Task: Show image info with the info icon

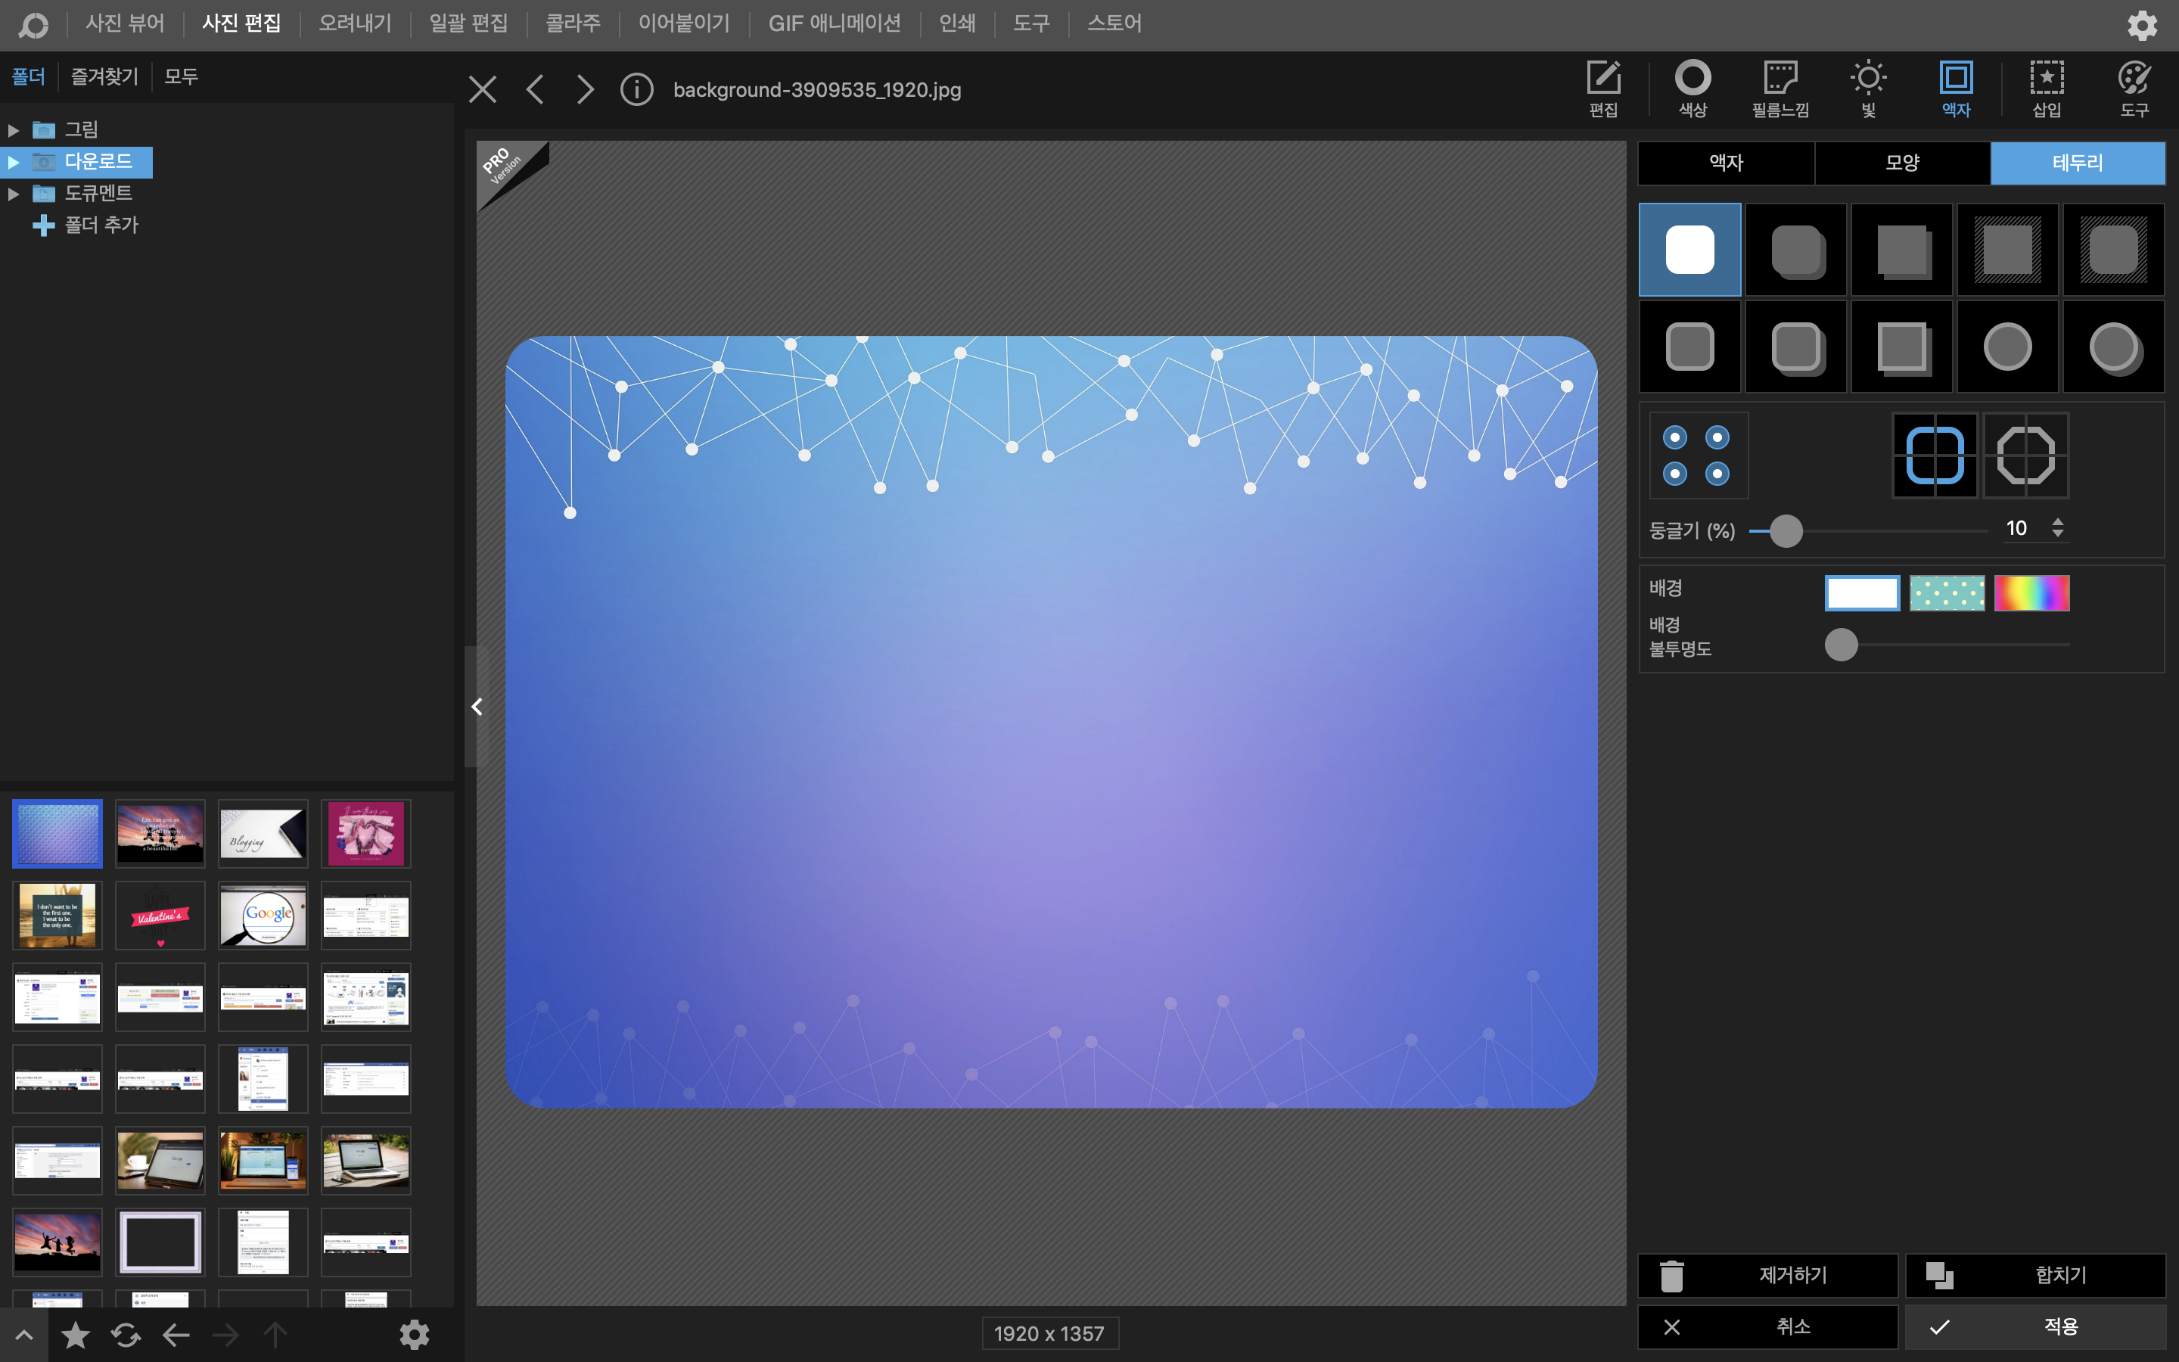Action: pyautogui.click(x=636, y=89)
